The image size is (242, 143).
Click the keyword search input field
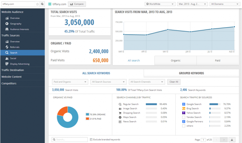pyautogui.click(x=69, y=140)
